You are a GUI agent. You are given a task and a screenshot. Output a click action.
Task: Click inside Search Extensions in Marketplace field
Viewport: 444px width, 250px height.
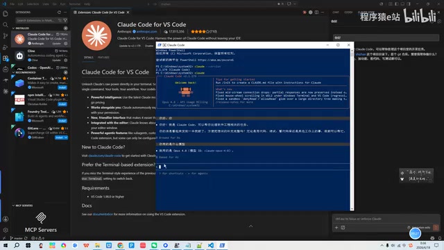click(36, 20)
